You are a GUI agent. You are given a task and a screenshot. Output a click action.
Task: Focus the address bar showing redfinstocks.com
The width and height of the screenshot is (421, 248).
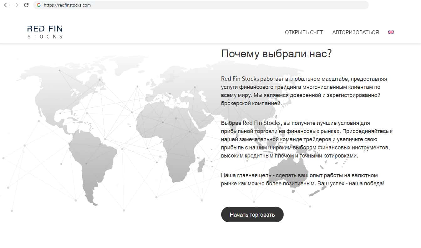pos(201,5)
